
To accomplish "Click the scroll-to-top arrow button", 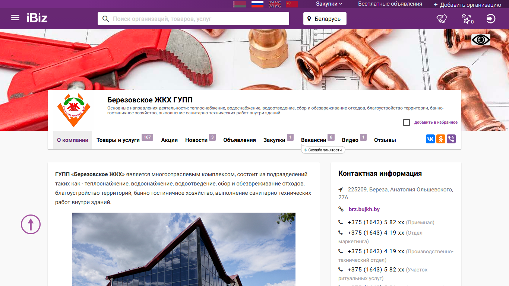I will click(x=31, y=224).
